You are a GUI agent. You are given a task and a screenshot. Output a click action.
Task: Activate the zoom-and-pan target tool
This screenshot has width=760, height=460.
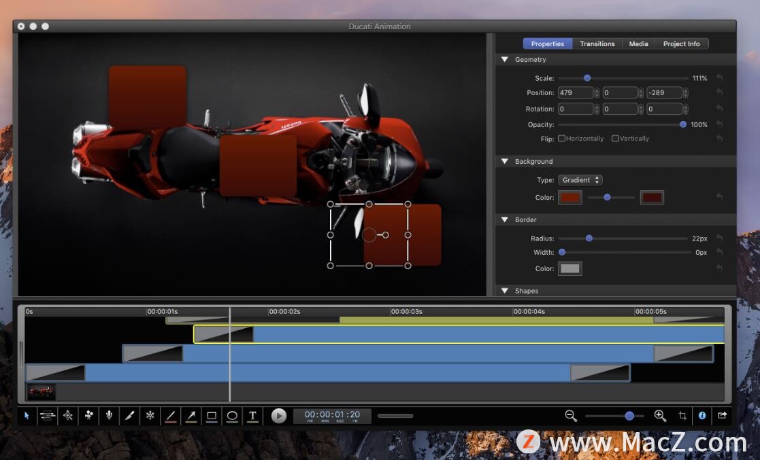coord(68,415)
